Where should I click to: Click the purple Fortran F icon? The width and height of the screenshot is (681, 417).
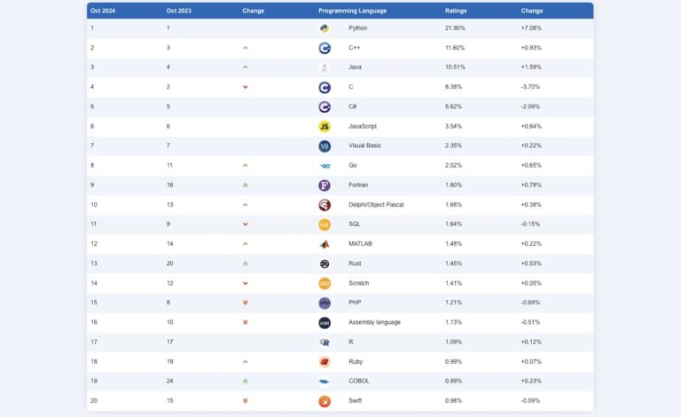[325, 185]
